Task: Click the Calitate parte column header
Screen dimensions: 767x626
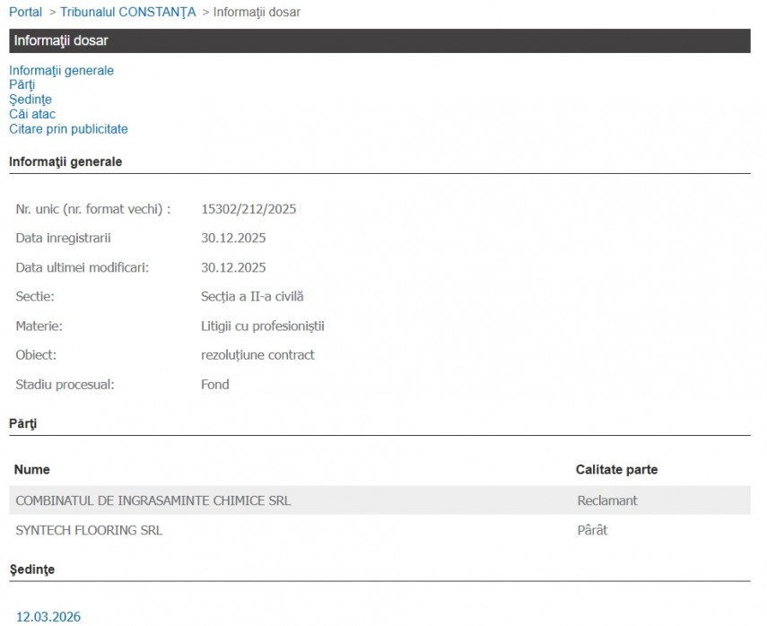Action: coord(616,469)
